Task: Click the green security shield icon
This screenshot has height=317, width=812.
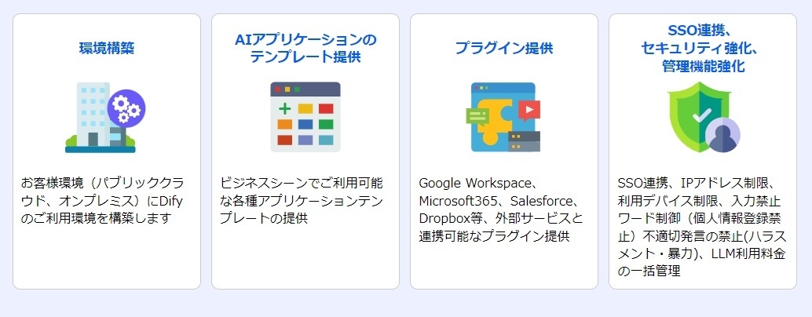Action: [696, 115]
